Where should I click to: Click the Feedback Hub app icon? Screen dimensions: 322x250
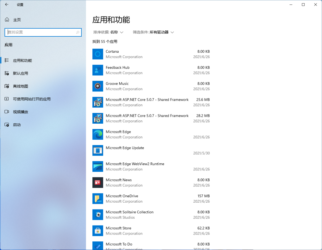pos(97,70)
